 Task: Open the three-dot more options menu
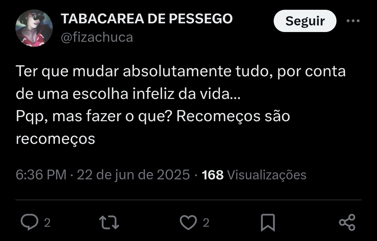pos(353,21)
